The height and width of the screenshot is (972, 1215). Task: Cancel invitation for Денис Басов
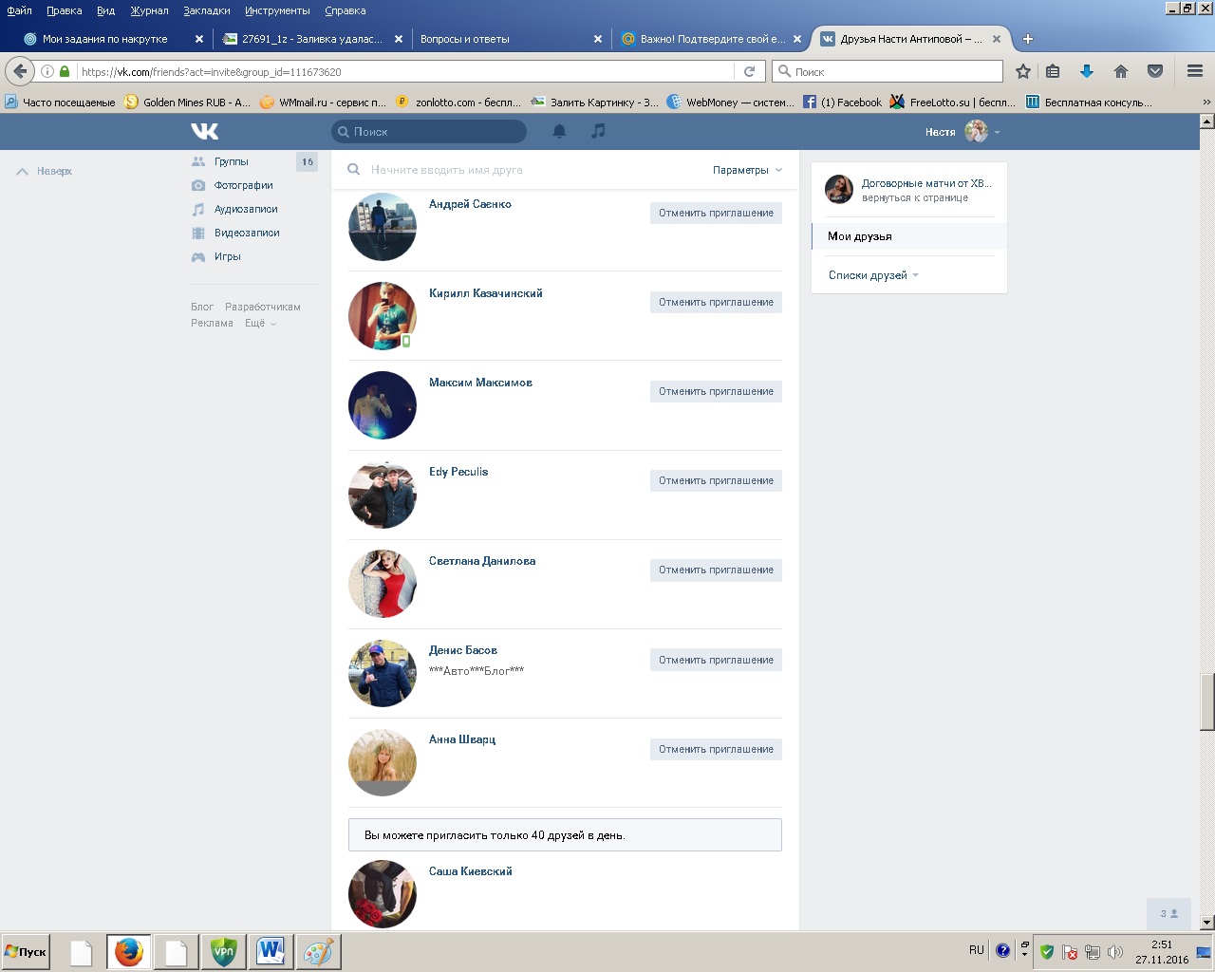click(x=716, y=660)
